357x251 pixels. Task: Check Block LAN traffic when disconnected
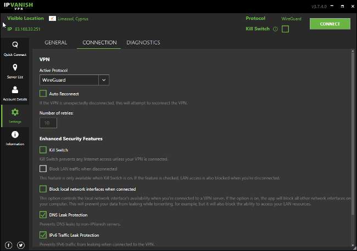[43, 169]
